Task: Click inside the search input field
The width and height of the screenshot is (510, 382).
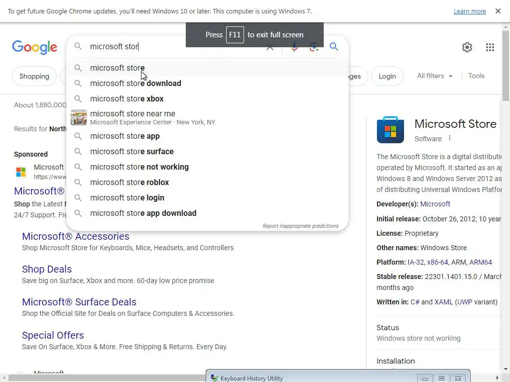Action: pos(176,46)
